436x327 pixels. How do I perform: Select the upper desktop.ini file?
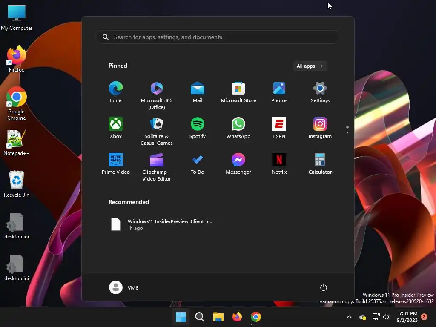(17, 226)
